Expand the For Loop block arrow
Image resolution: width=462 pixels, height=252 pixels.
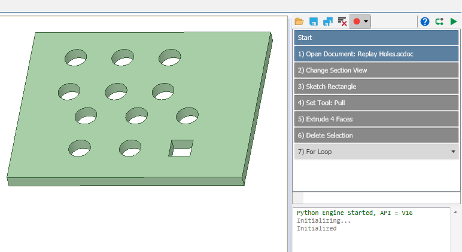tap(453, 152)
